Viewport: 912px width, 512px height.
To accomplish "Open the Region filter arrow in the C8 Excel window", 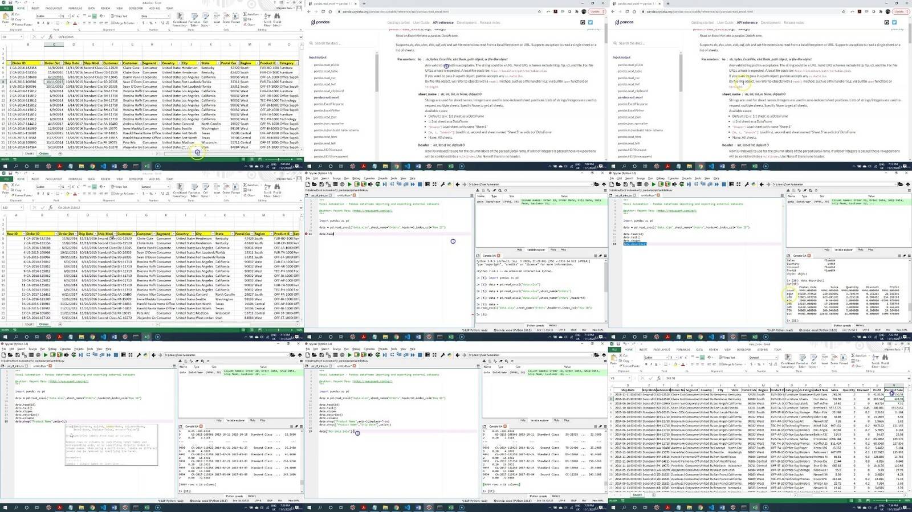I will click(257, 63).
